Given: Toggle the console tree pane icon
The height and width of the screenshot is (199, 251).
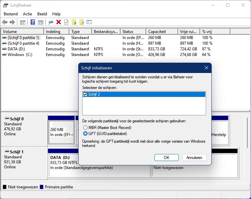Looking at the screenshot, I should pyautogui.click(x=23, y=22).
